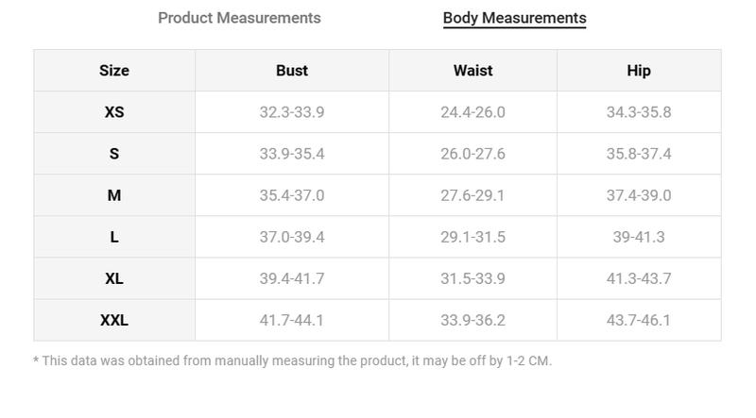
Task: Click the Bust column header
Action: tap(292, 71)
